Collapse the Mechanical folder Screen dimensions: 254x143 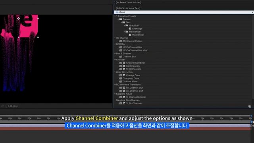(124, 32)
